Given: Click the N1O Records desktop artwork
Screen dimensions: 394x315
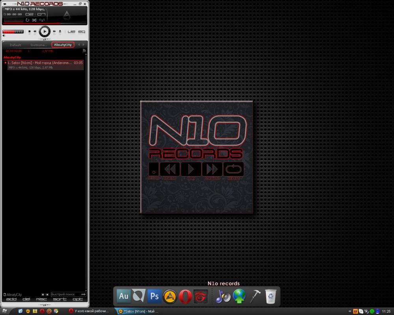Looking at the screenshot, I should (197, 157).
